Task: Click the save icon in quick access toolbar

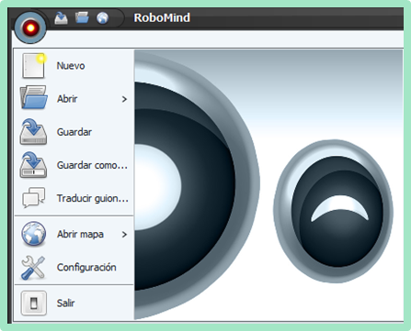Action: (x=62, y=18)
